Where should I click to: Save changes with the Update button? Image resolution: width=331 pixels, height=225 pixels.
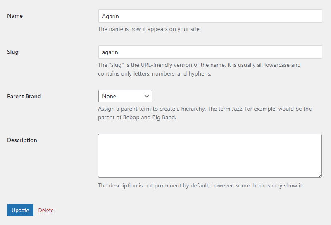[20, 210]
